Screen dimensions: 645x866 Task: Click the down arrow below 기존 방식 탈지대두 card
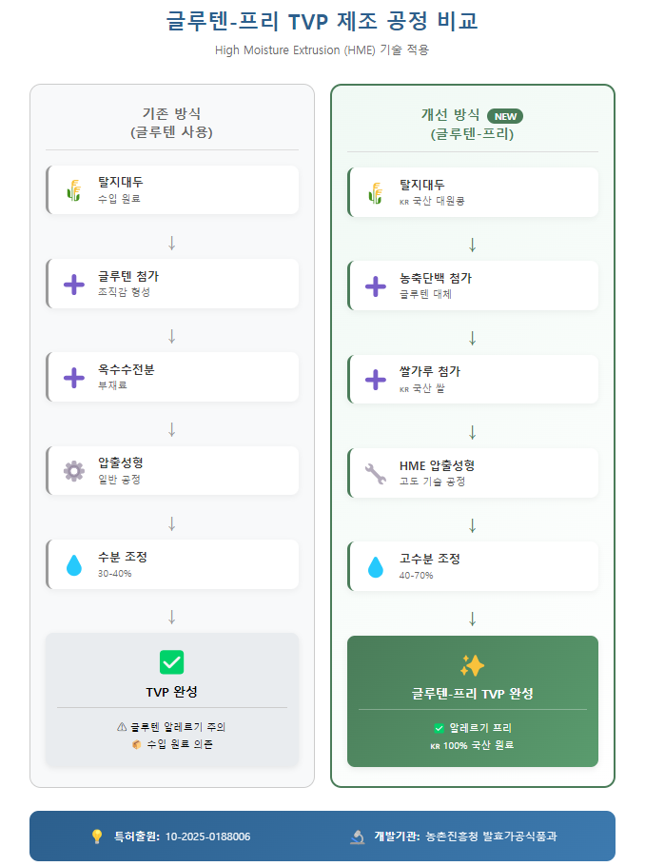coord(172,243)
